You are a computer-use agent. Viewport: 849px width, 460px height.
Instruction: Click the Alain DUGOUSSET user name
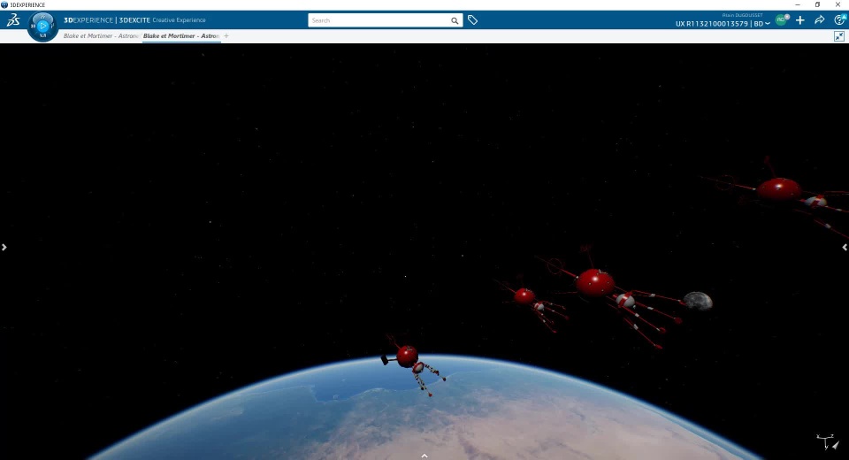click(742, 15)
